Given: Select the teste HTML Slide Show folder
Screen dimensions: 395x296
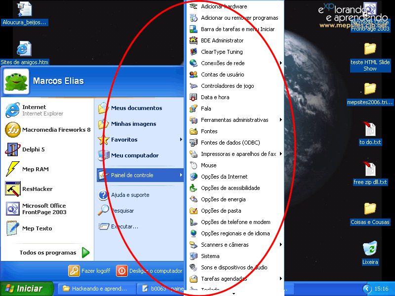Looking at the screenshot, I should point(370,57).
